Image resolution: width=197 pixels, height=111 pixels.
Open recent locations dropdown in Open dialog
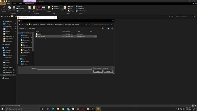25,25
